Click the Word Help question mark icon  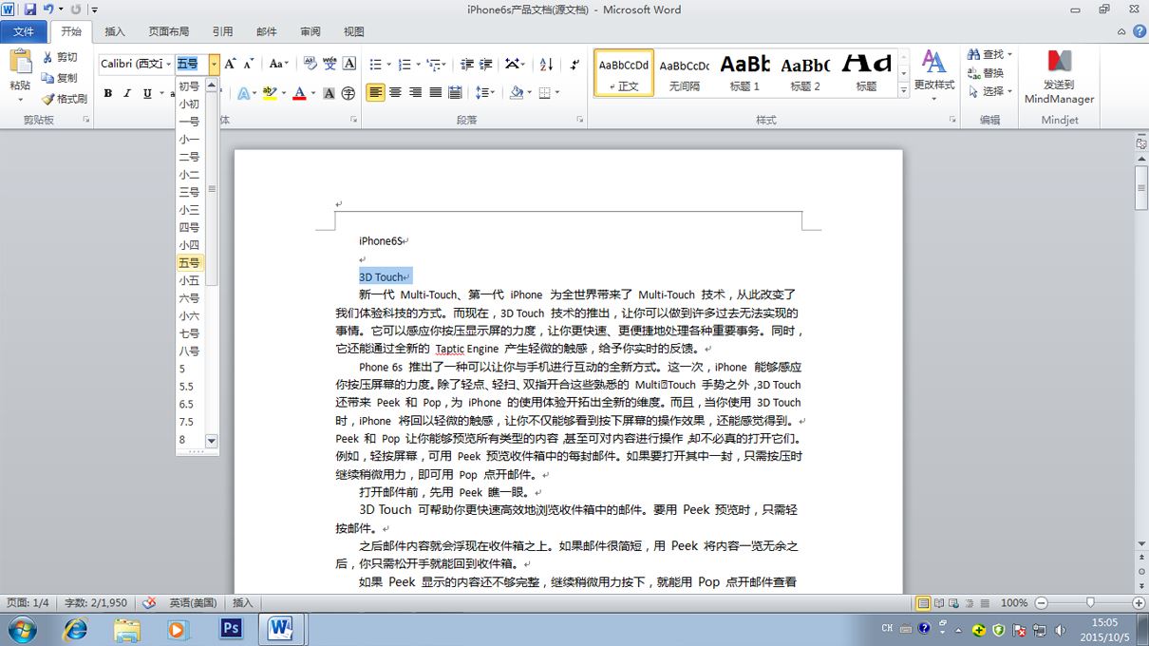click(x=1140, y=31)
